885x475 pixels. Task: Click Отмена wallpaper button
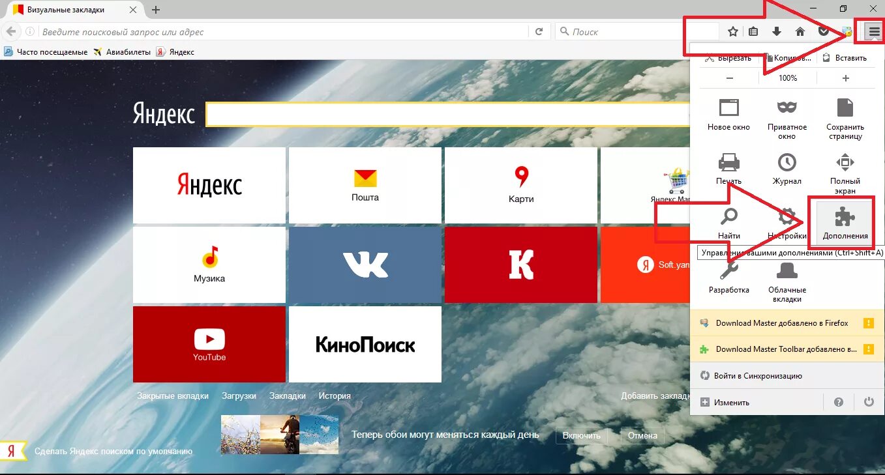coord(642,435)
